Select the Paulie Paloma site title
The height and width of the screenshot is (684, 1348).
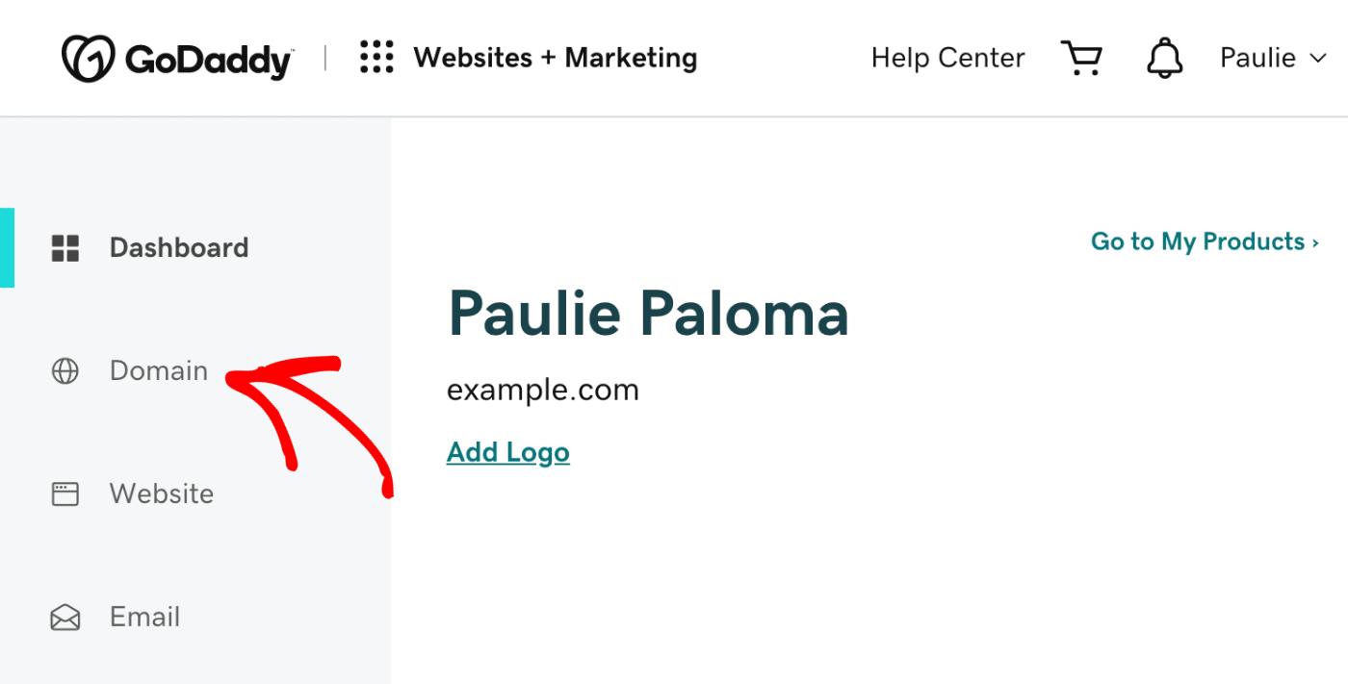[x=648, y=315]
